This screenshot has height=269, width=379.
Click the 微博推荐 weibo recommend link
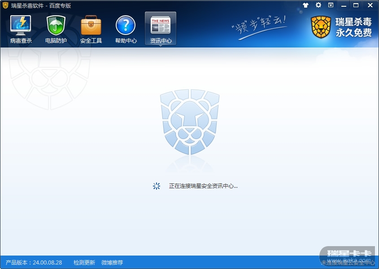[112, 262]
